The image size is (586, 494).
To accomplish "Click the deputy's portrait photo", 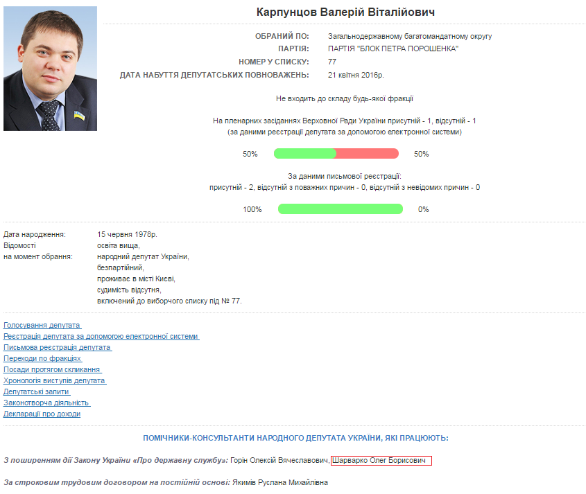I will 51,69.
